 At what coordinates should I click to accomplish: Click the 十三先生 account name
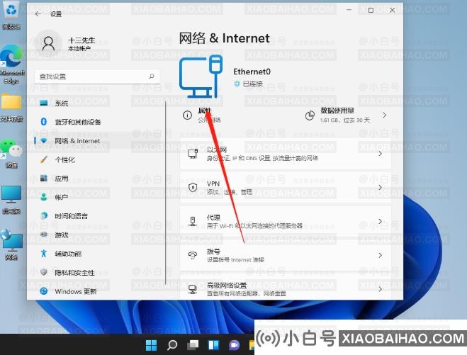(x=81, y=40)
